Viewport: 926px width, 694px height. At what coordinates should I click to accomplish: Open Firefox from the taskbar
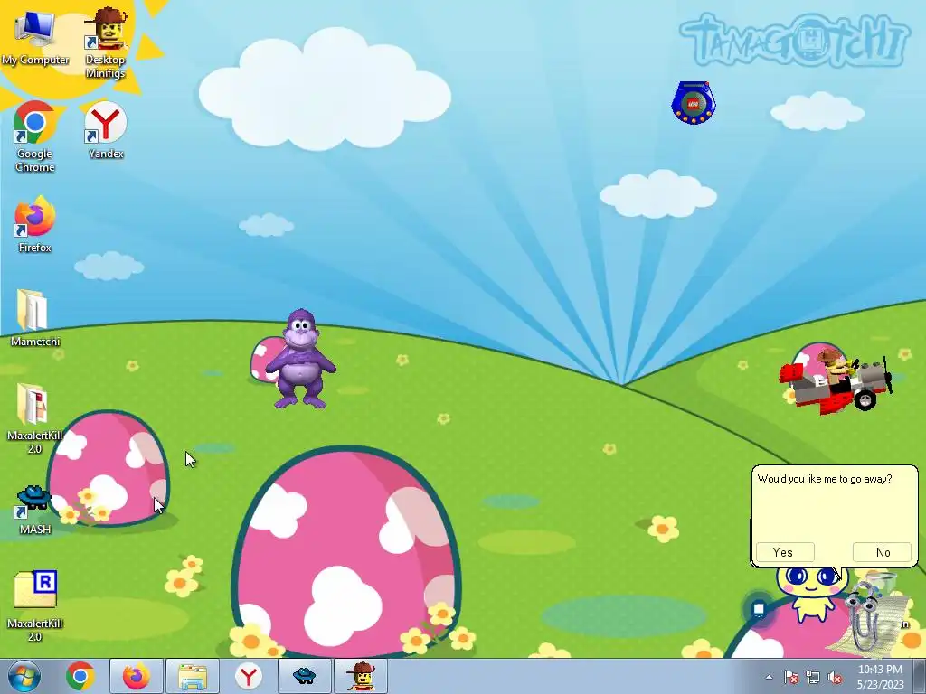(x=136, y=676)
